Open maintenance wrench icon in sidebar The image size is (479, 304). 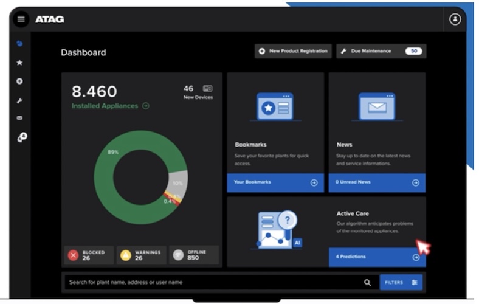click(20, 100)
